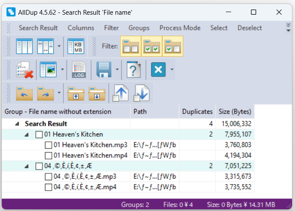The image size is (295, 211).
Task: Sort by the Size (Bytes) column header
Action: 235,112
